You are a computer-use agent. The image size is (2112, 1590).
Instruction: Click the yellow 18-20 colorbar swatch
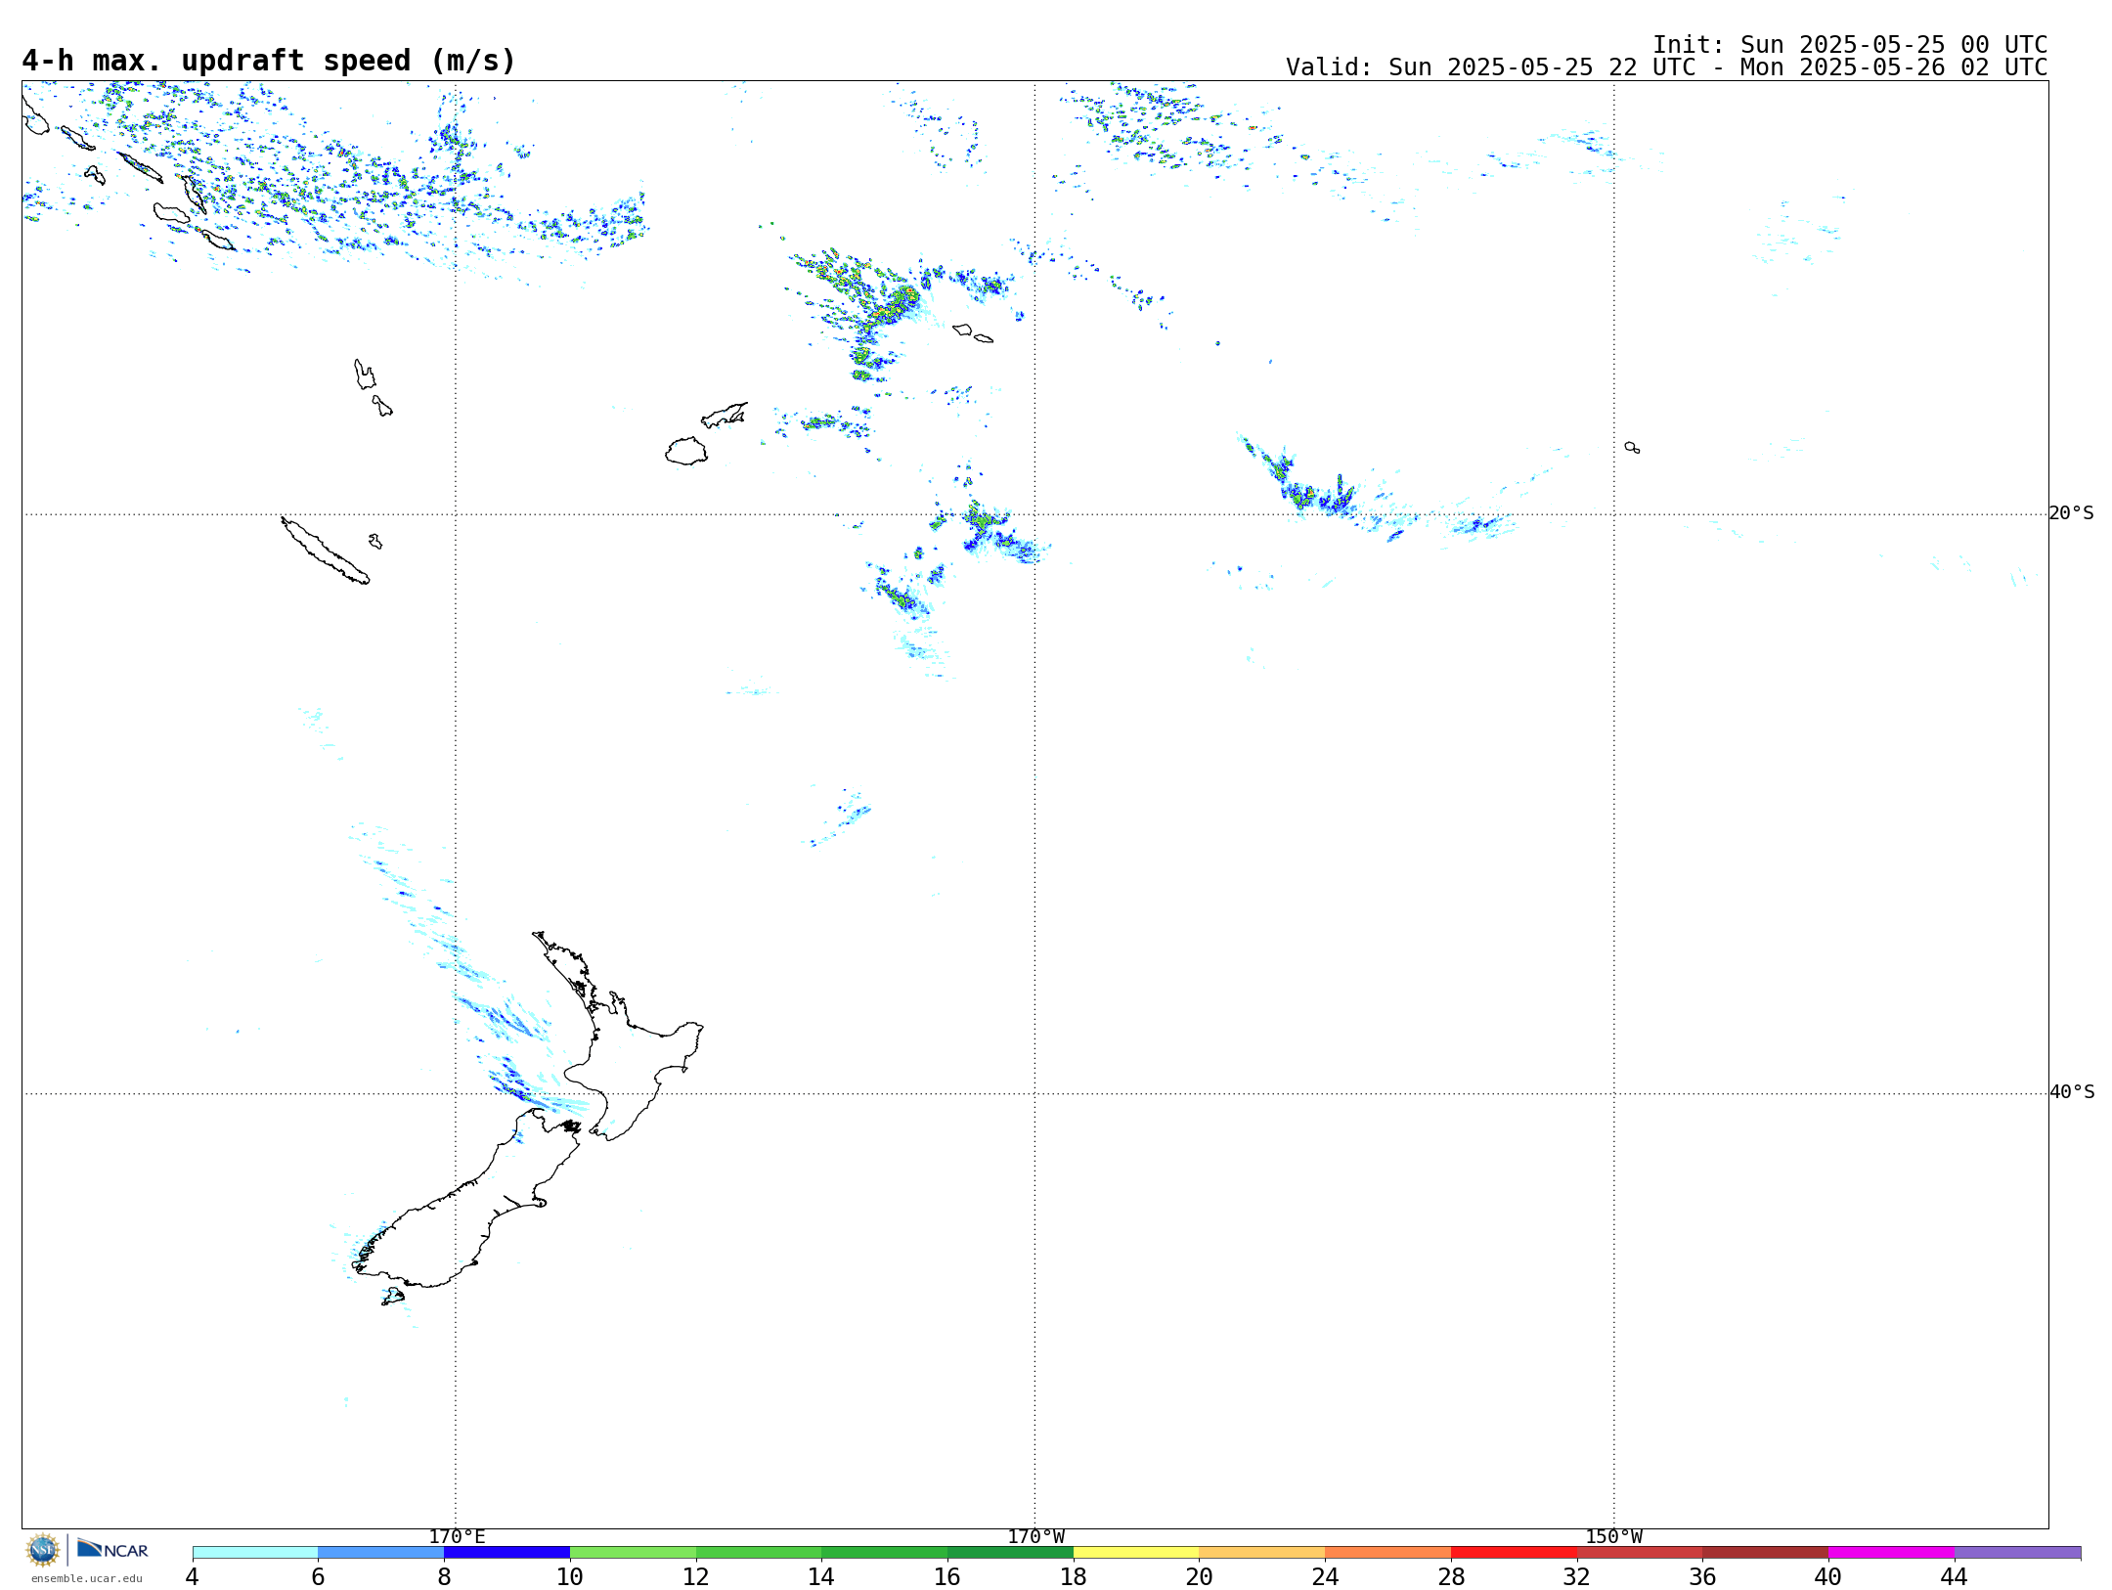tap(1136, 1553)
